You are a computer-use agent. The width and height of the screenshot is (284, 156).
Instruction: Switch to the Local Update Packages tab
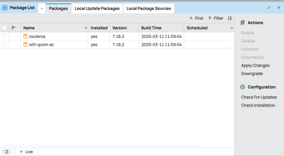[x=97, y=8]
